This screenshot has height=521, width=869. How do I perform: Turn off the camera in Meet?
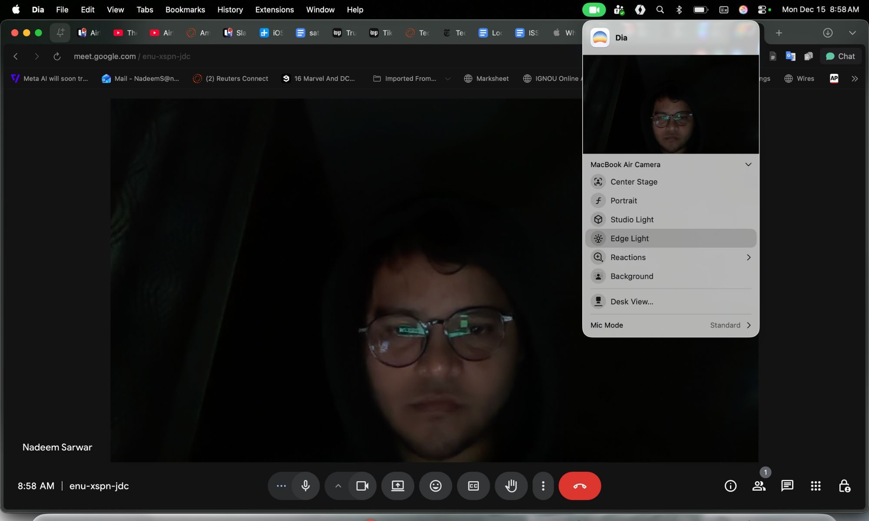pyautogui.click(x=362, y=486)
